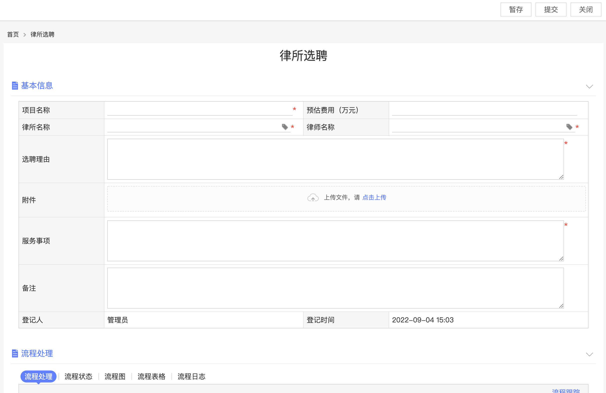Click the 附件 label cell
Screen dimensions: 606x393
click(61, 200)
